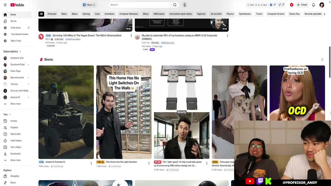
Task: Open AI Corporate ZOMBIES video title
Action: [179, 37]
